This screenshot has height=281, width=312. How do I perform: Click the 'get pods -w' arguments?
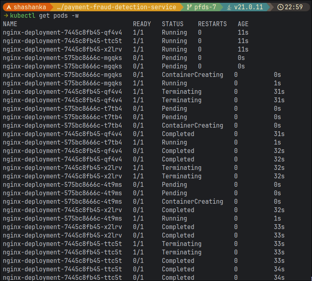[59, 16]
